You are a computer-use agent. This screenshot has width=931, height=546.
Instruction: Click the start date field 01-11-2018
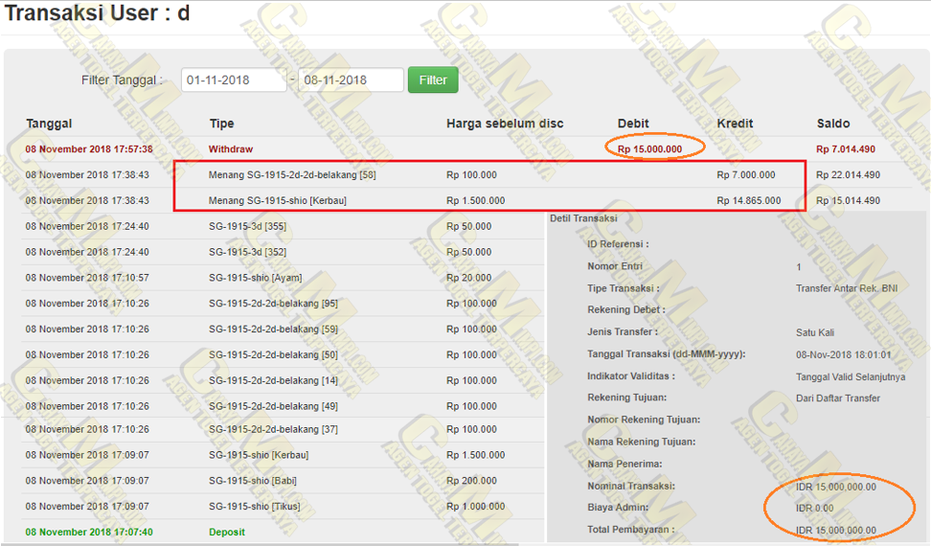pos(234,80)
